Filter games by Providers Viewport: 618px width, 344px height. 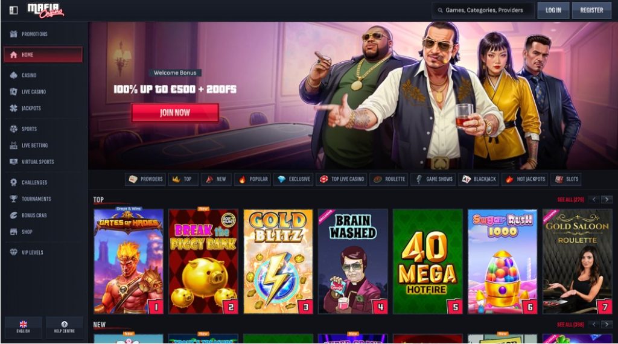coord(145,179)
